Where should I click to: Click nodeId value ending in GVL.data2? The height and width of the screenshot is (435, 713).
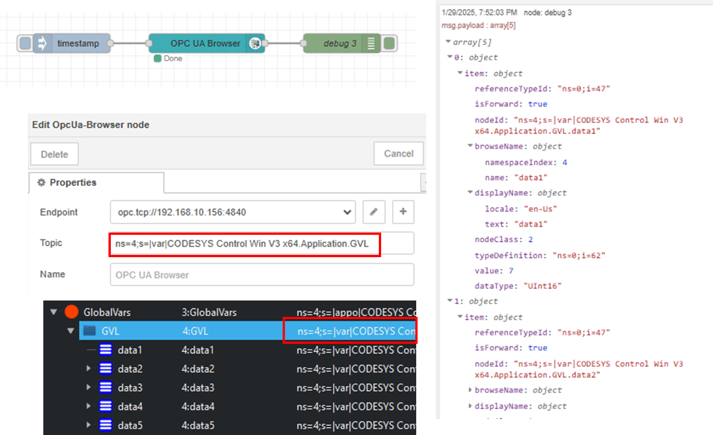coord(579,369)
